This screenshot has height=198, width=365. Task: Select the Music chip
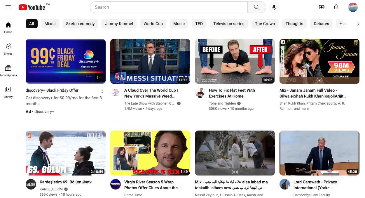pyautogui.click(x=179, y=24)
